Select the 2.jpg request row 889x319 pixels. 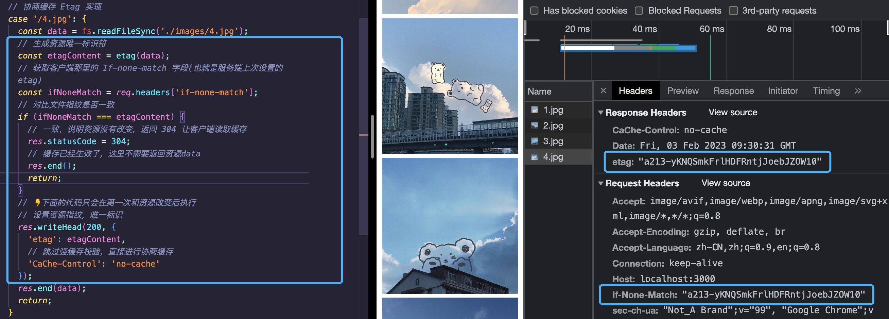tap(558, 125)
